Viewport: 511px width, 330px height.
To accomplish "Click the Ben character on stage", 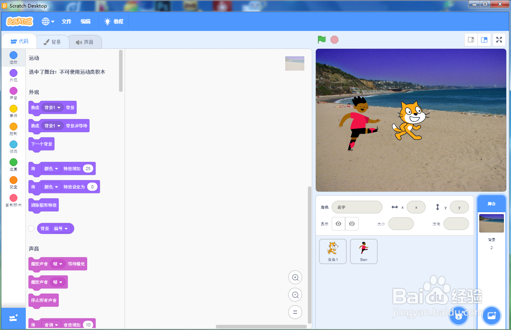I will point(359,123).
